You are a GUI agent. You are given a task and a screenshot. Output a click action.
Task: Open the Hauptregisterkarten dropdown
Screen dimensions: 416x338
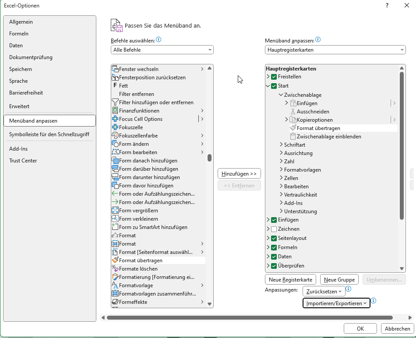(x=335, y=50)
